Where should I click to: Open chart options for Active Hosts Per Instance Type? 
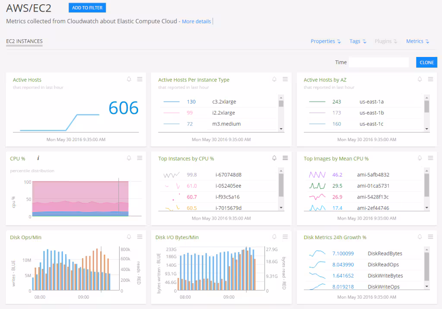[x=285, y=79]
